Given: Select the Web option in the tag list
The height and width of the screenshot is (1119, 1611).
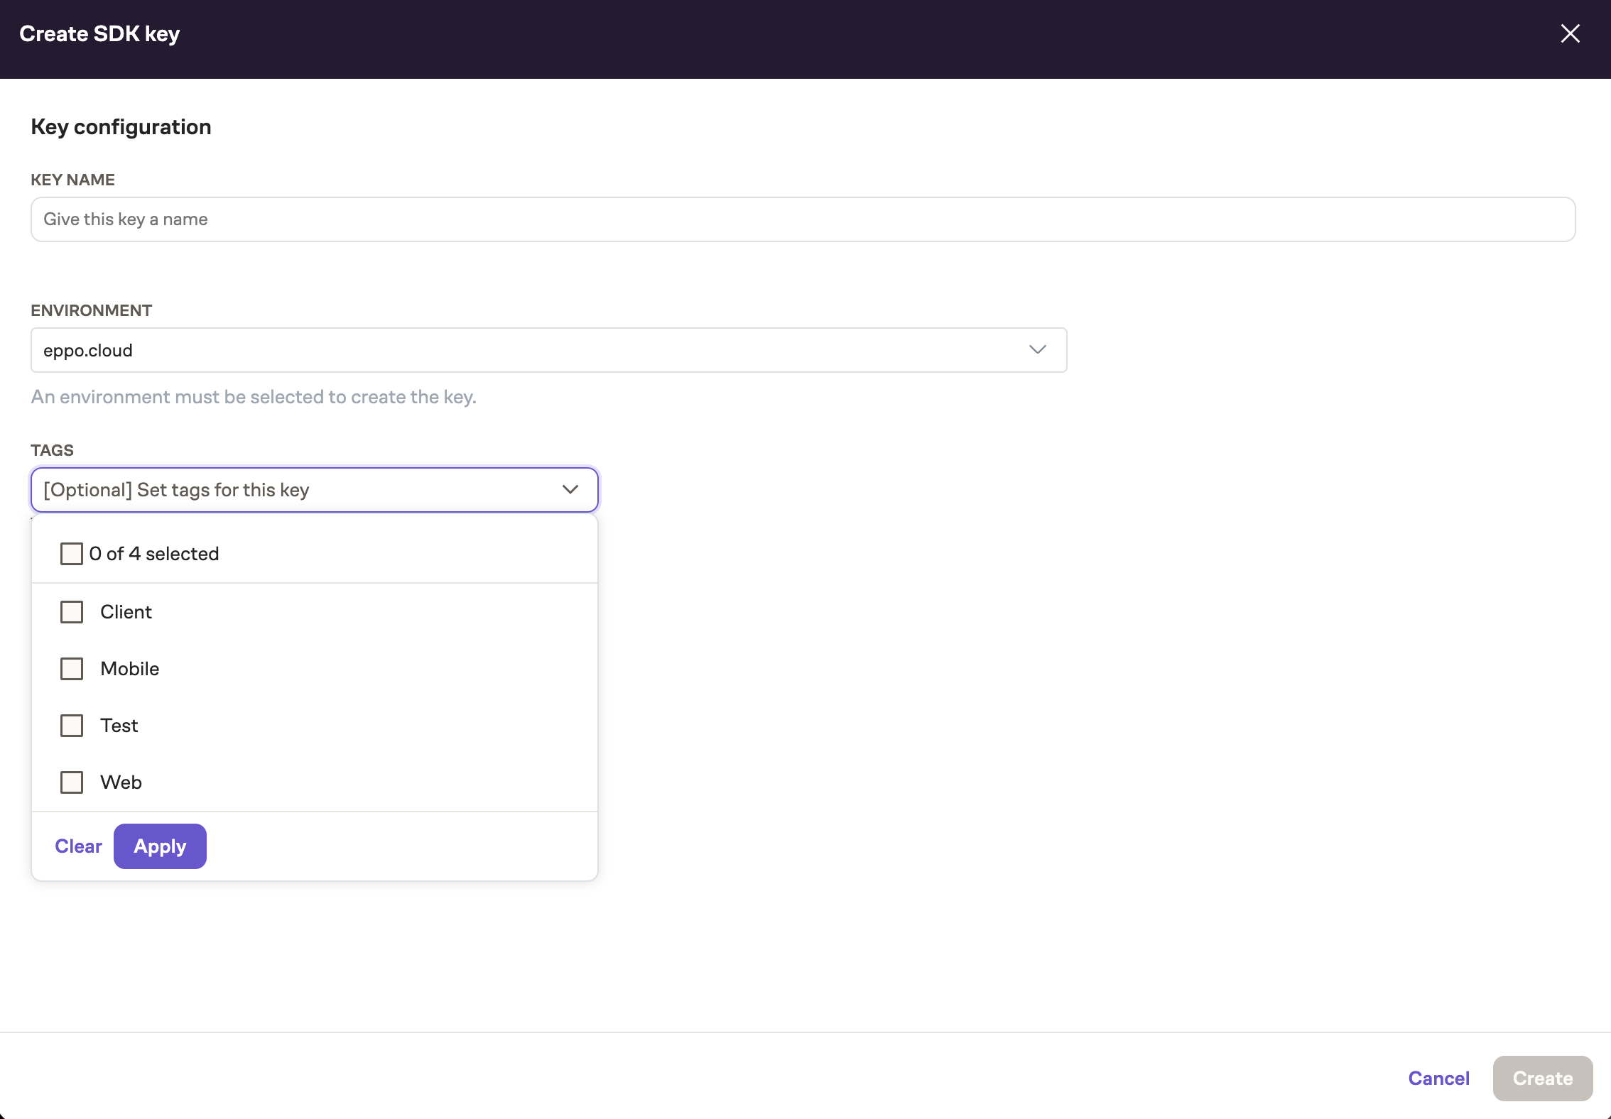Looking at the screenshot, I should pyautogui.click(x=120, y=782).
